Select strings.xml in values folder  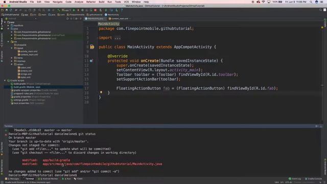tap(25, 74)
